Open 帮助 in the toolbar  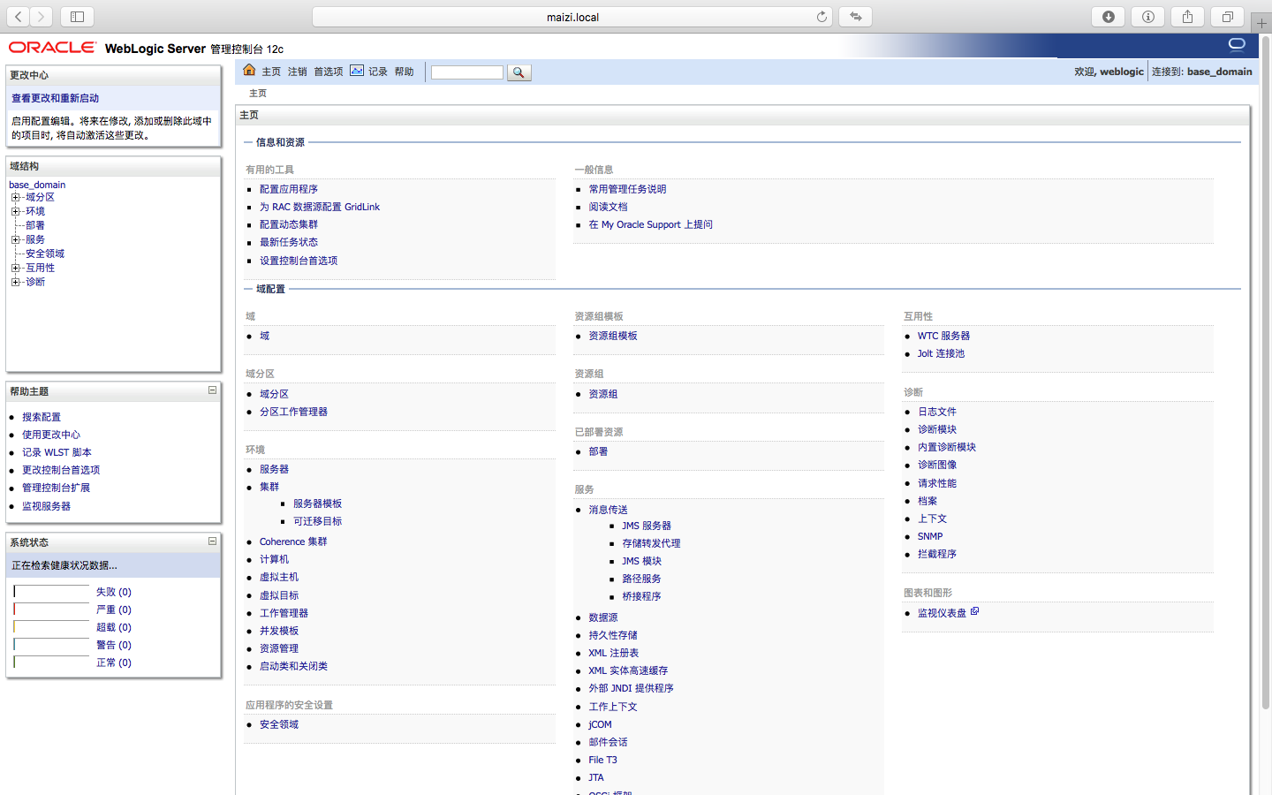405,72
